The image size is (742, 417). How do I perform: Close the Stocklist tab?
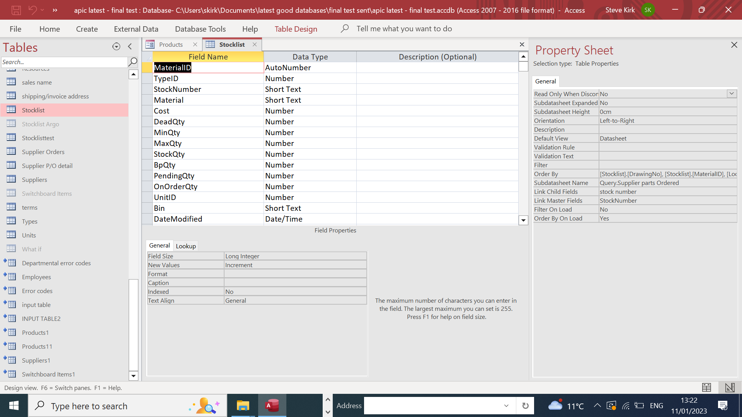[x=255, y=44]
